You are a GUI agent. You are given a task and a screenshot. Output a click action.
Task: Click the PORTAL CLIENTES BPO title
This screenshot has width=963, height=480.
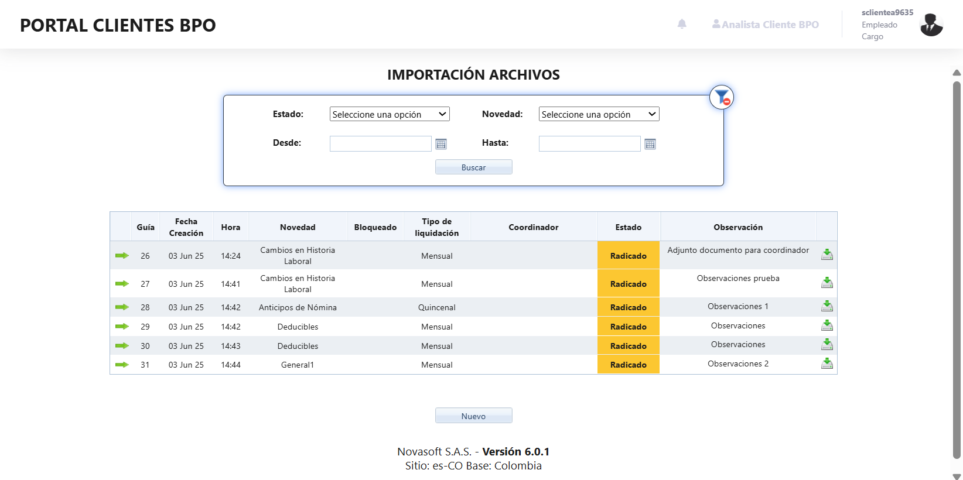[x=118, y=25]
